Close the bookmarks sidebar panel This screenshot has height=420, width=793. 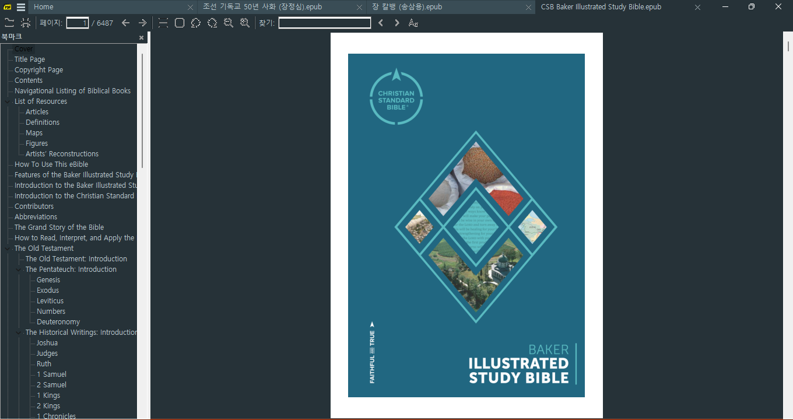point(141,37)
